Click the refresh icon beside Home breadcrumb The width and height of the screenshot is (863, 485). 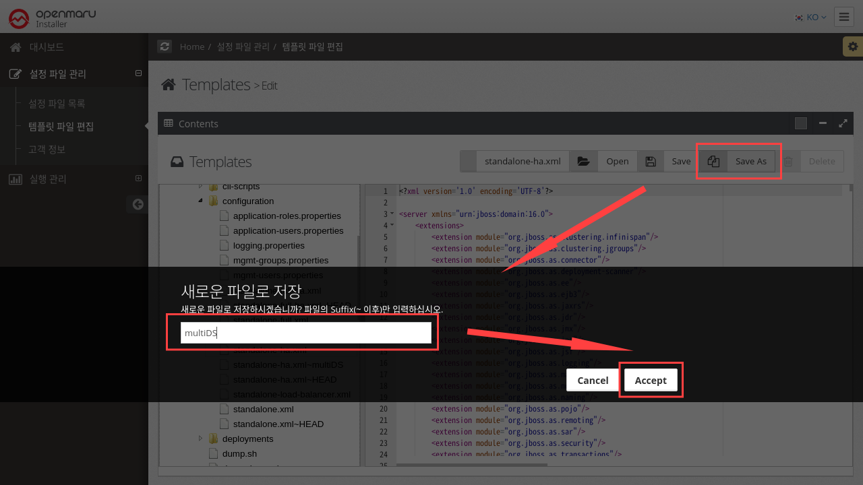(165, 46)
